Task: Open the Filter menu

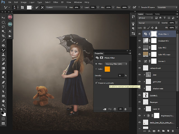Action: [x=56, y=2]
